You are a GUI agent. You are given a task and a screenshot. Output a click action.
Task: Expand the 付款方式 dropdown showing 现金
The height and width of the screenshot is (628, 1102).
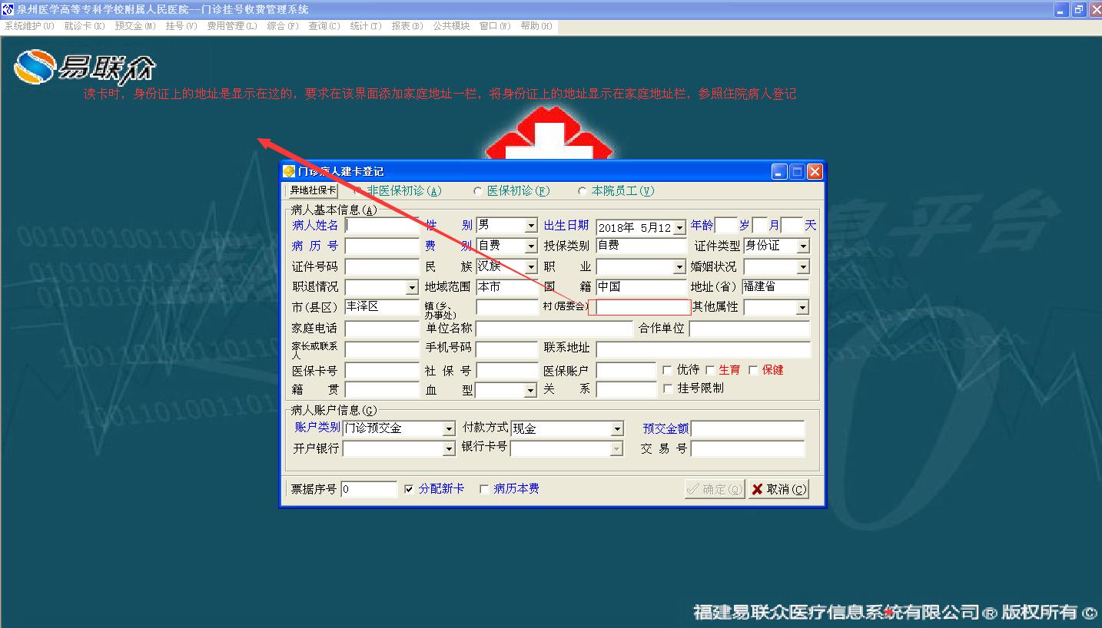(x=617, y=428)
